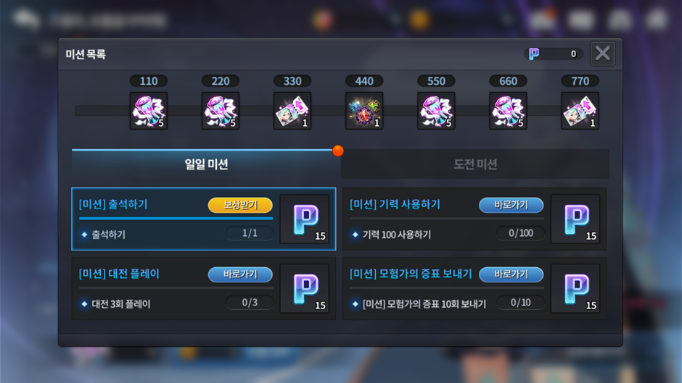Image resolution: width=682 pixels, height=383 pixels.
Task: Tap the P reward icon for 대전 플레이
Action: pos(305,288)
